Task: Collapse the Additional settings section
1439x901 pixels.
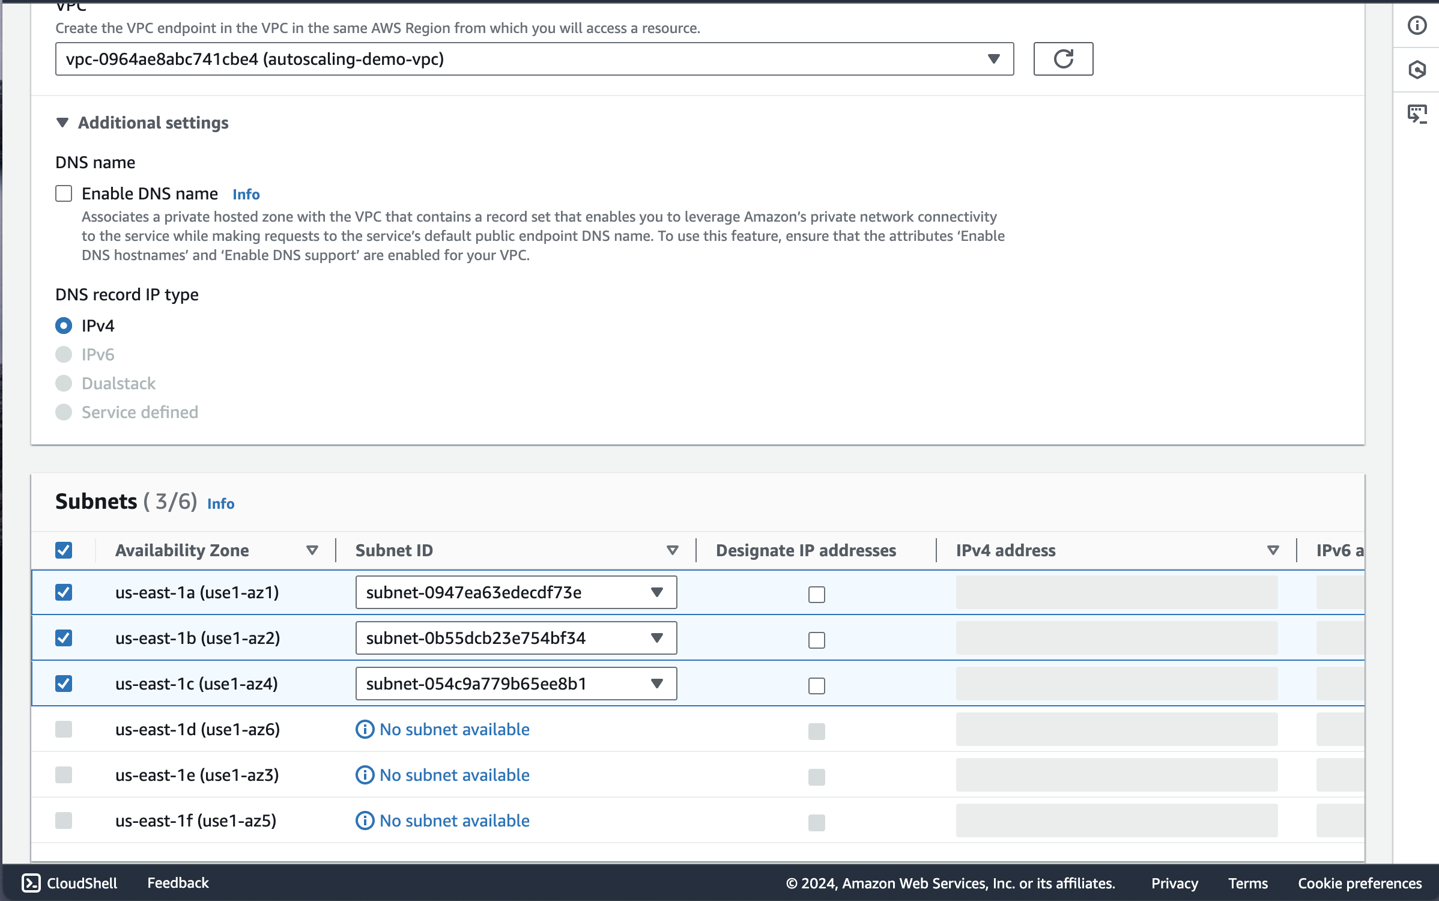Action: point(62,123)
